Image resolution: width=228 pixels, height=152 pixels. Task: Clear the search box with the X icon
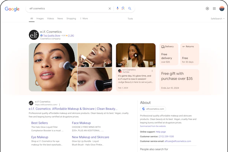110,8
